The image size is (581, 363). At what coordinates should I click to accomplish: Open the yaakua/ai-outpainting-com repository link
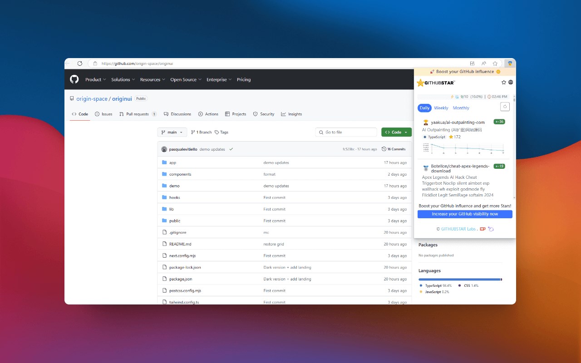(458, 123)
